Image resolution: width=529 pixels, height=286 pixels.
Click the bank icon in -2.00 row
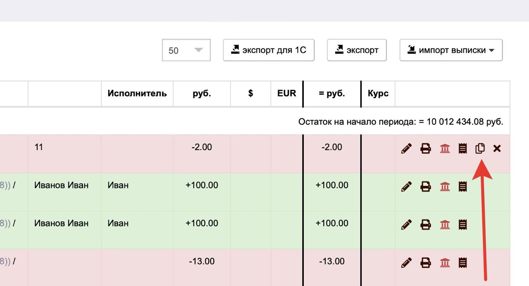pos(445,149)
